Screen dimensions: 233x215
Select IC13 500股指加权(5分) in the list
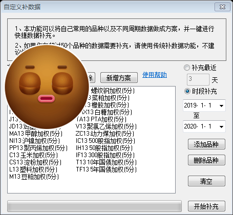[x=105, y=141]
